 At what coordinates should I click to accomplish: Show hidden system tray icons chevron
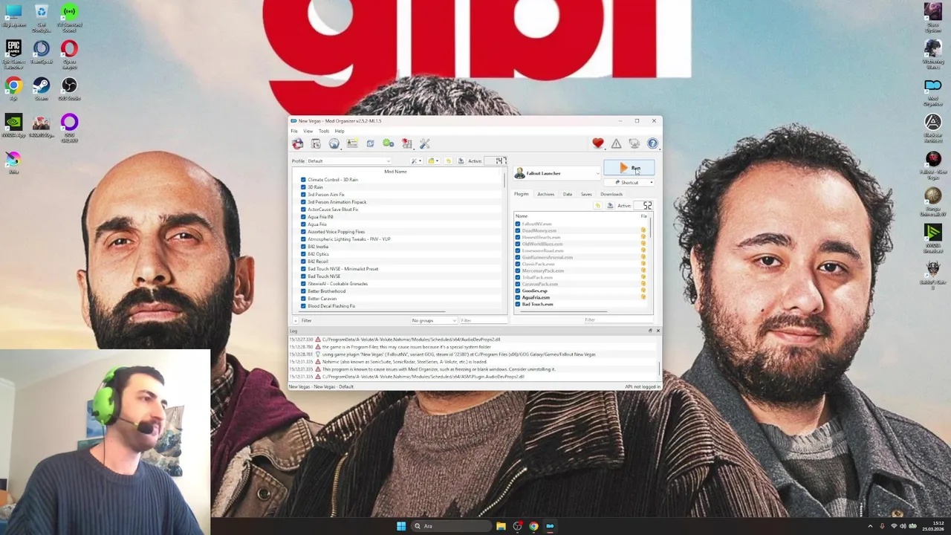(x=870, y=526)
